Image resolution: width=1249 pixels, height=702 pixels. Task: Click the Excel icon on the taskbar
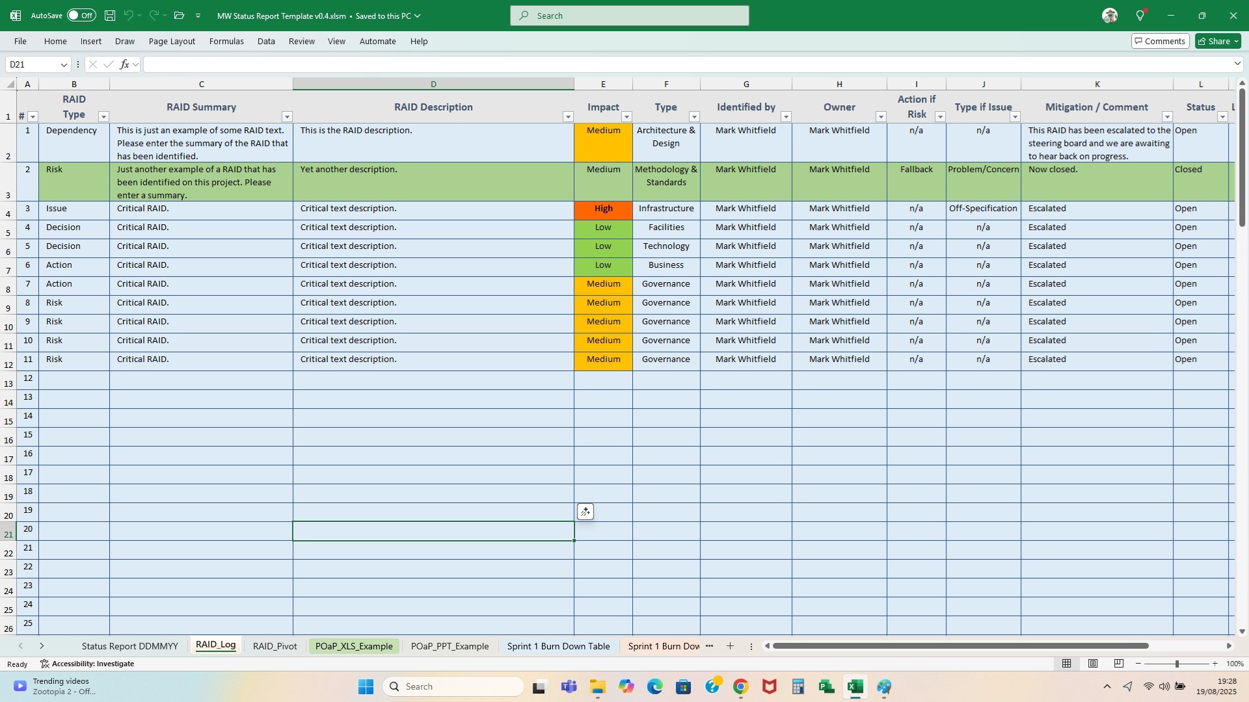(x=855, y=686)
